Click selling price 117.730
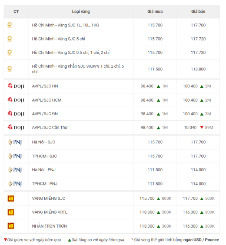 198,53
